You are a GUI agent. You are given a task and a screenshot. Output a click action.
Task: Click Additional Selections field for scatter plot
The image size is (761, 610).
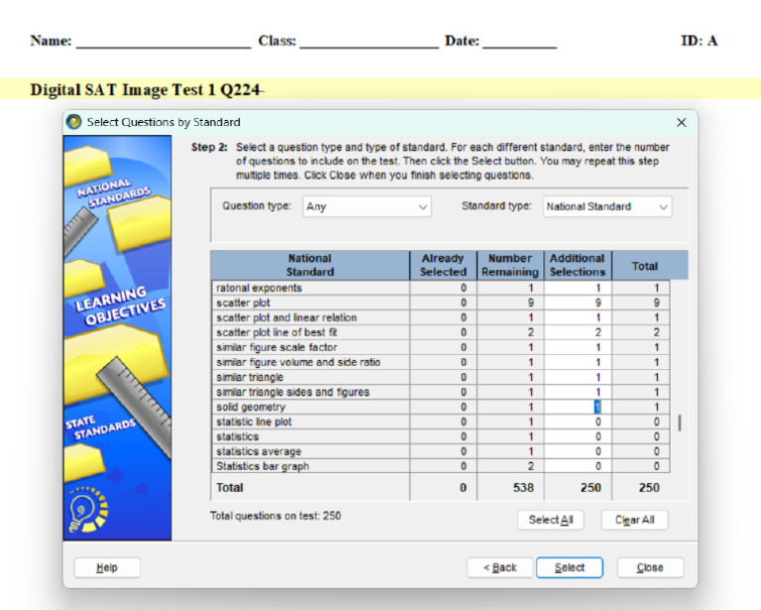tap(578, 304)
